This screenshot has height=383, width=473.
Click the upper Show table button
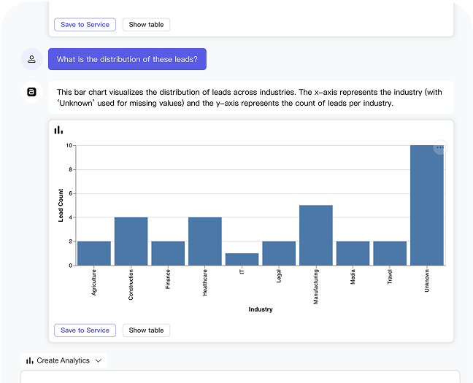click(x=146, y=24)
